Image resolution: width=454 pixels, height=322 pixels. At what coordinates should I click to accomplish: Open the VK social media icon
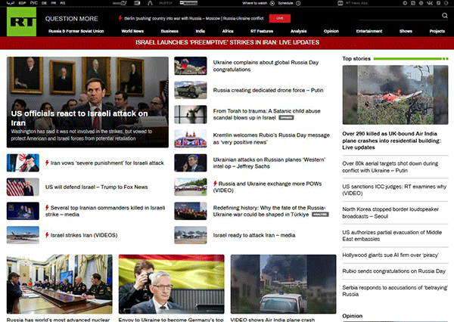click(430, 3)
